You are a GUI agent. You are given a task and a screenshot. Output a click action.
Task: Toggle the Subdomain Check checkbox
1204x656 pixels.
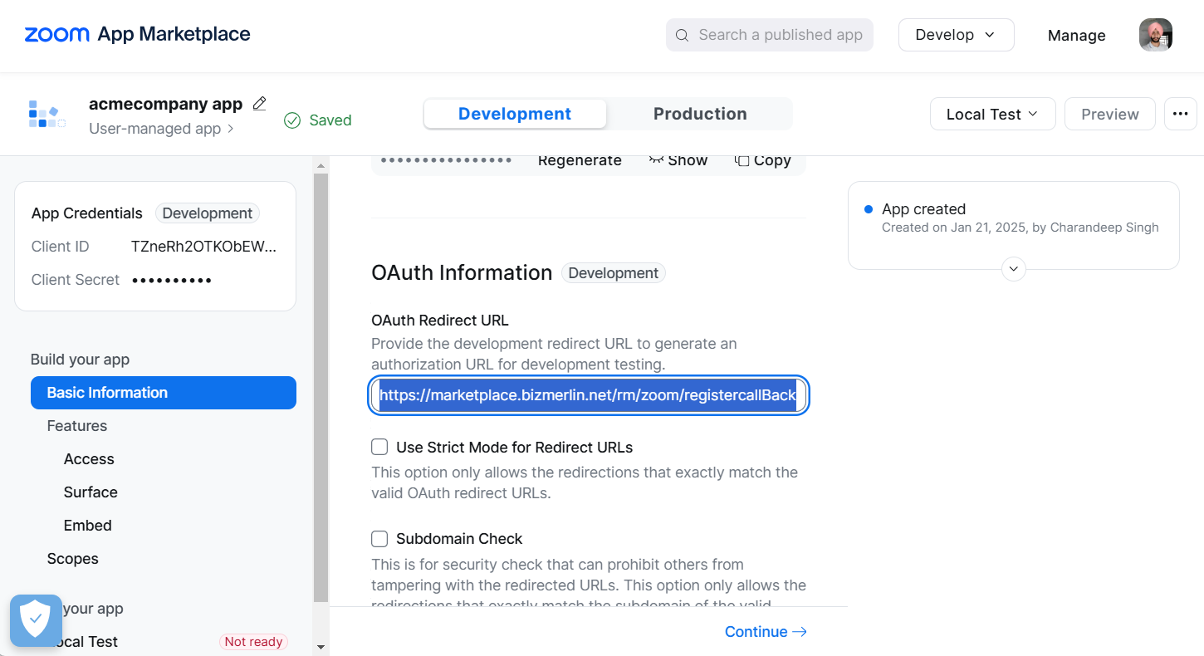[x=379, y=539]
